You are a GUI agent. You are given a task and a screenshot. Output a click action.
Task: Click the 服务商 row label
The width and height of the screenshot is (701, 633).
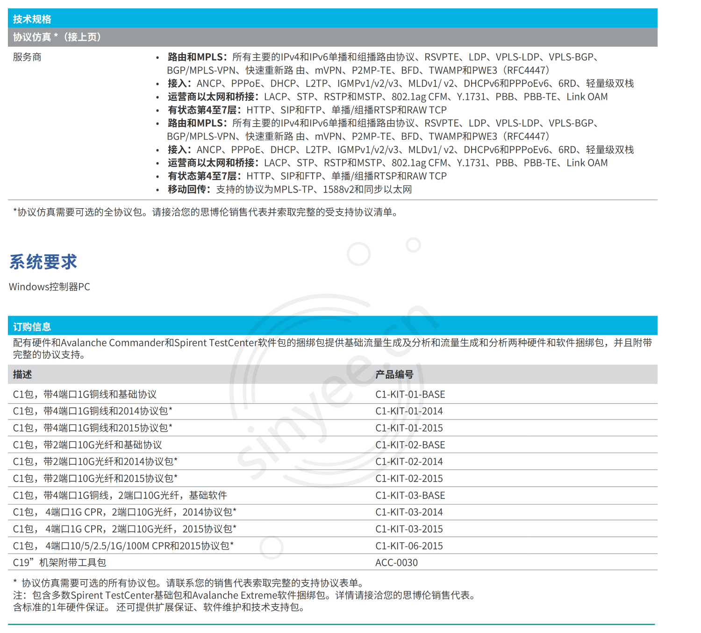tap(27, 57)
